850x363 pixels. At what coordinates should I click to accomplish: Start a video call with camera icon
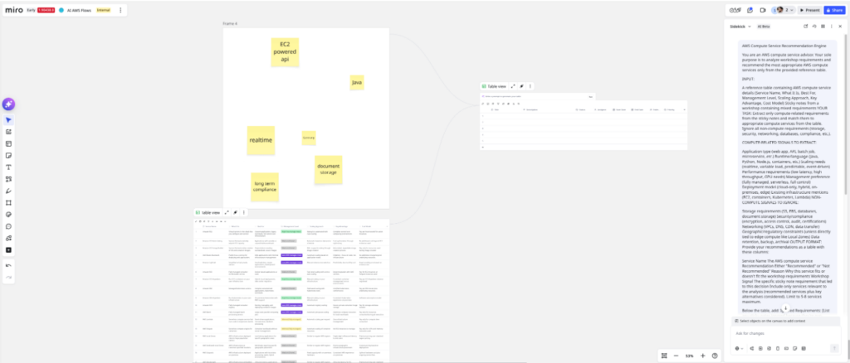coord(762,10)
